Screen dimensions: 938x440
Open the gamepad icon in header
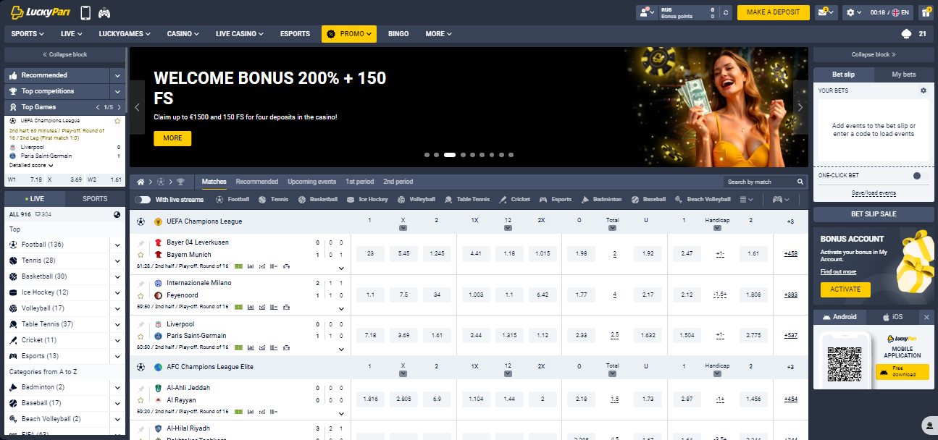pyautogui.click(x=104, y=12)
